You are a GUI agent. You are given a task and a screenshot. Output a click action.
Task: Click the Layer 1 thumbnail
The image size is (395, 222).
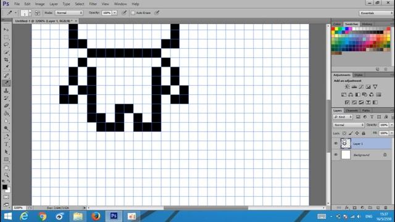[x=346, y=144]
